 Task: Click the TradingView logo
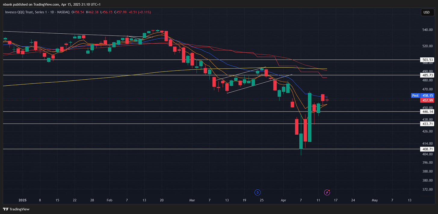16,209
